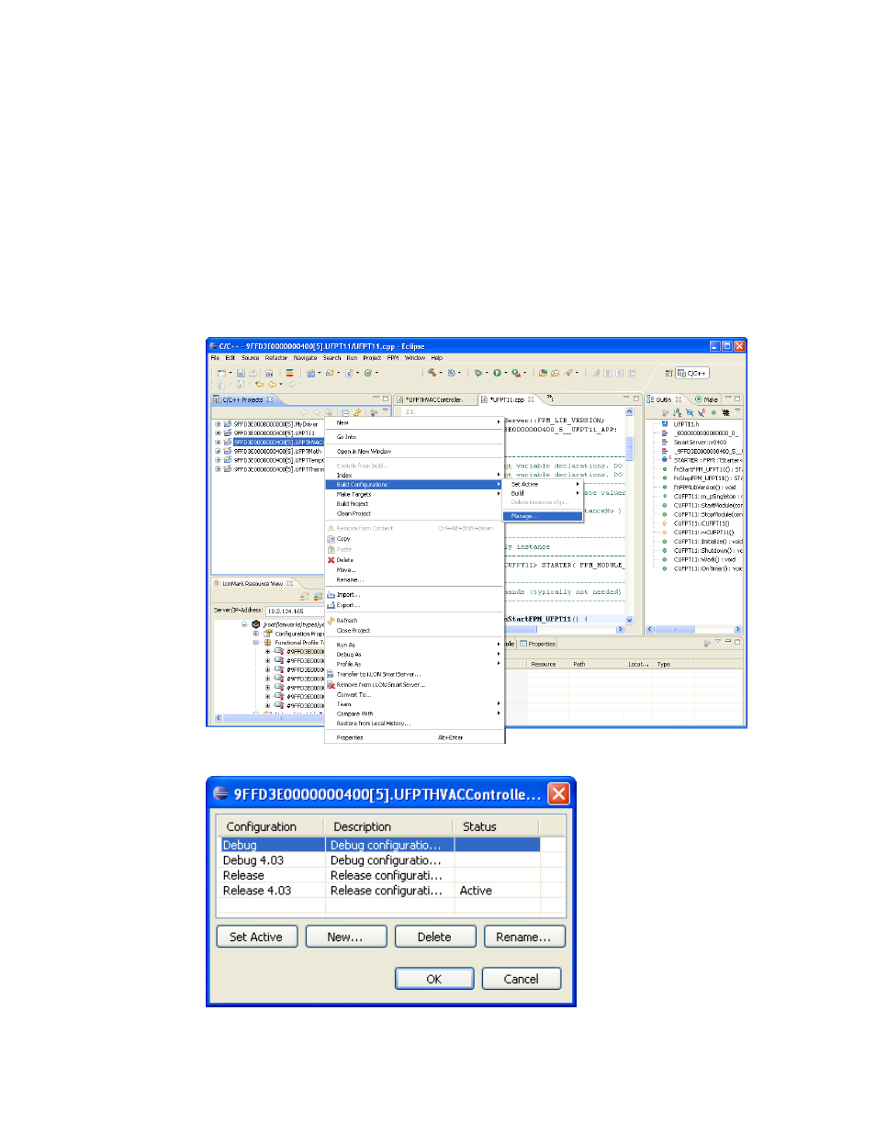
Task: Click the New... button in dialog
Action: tap(345, 937)
